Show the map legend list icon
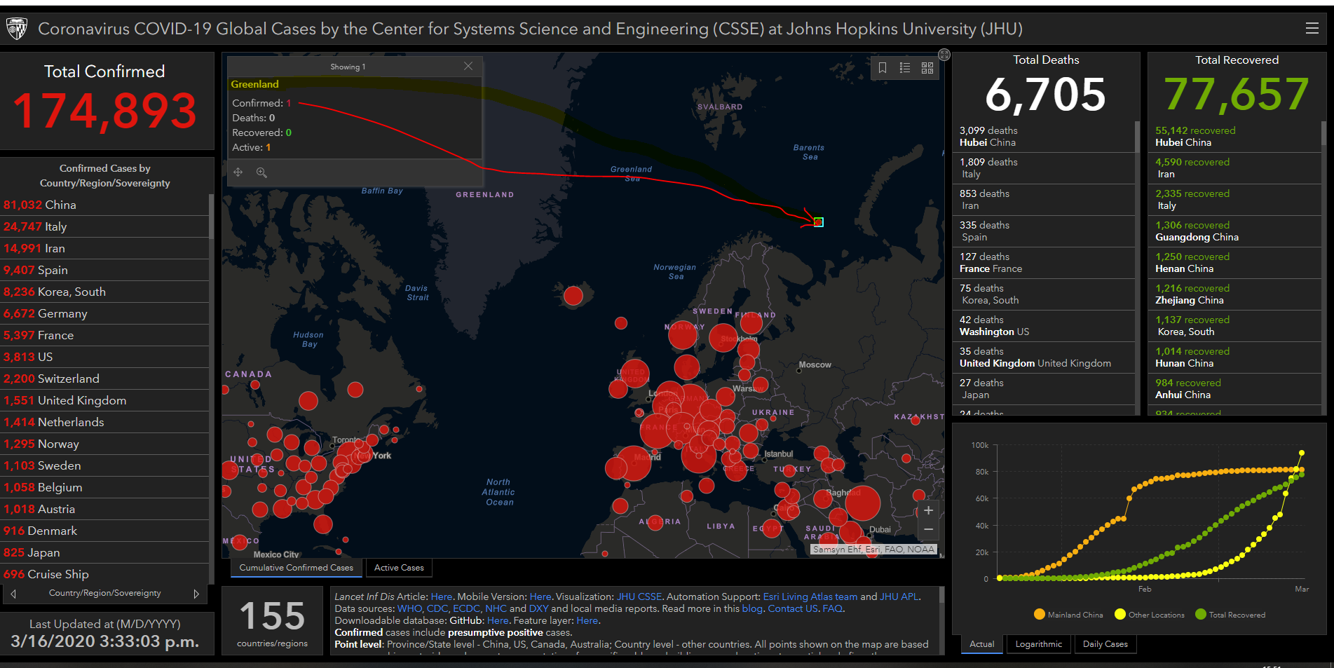Image resolution: width=1334 pixels, height=668 pixels. coord(905,68)
